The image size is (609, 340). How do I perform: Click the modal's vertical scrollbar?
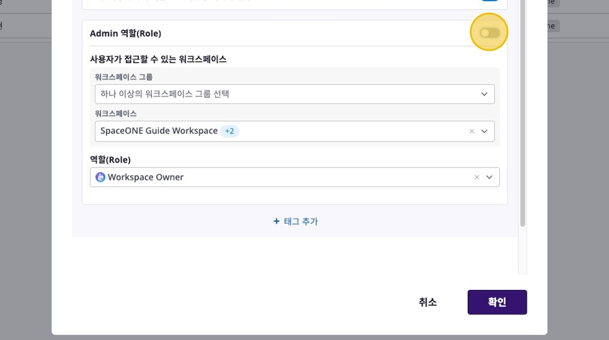pos(523,124)
